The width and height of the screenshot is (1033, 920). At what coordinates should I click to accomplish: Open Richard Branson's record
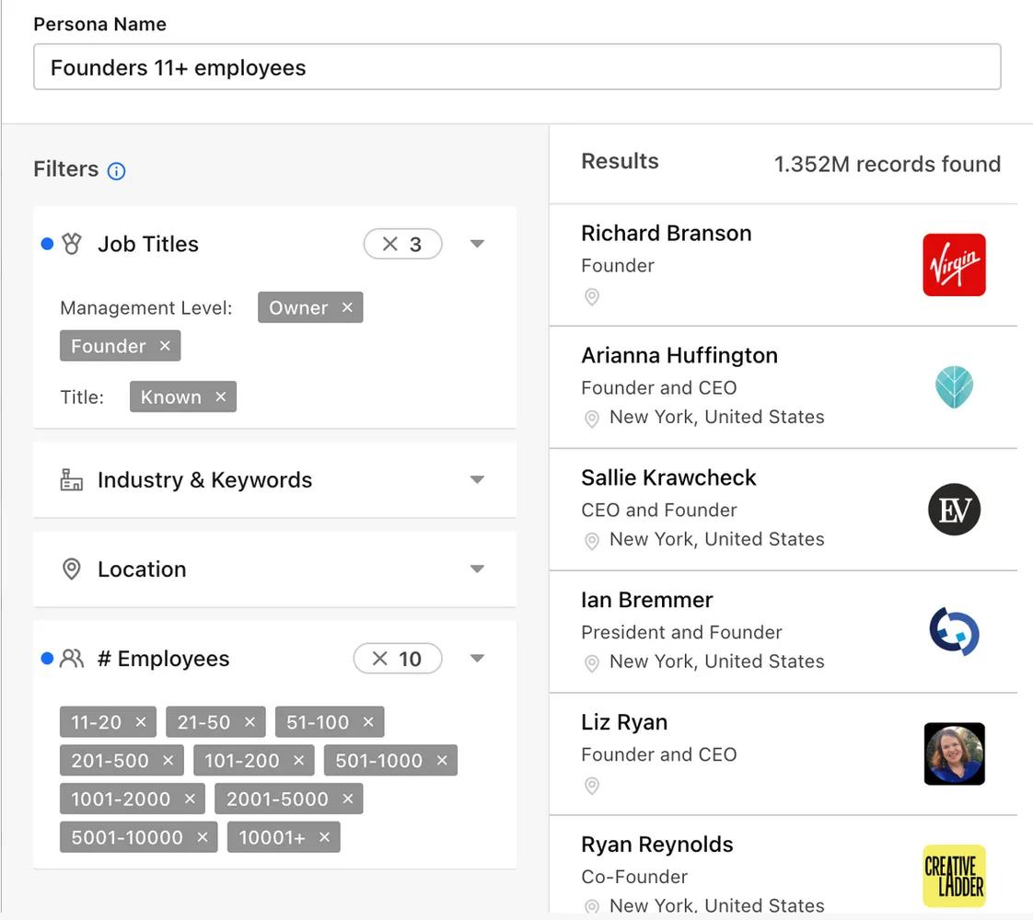783,265
